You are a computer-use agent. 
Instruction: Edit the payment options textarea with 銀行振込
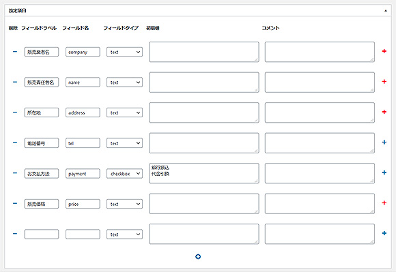coord(204,173)
